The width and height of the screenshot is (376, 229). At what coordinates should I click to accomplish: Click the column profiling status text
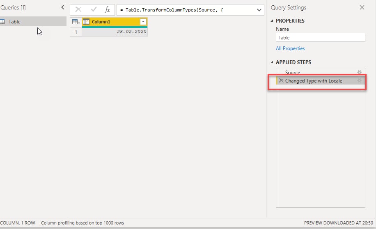tap(82, 223)
